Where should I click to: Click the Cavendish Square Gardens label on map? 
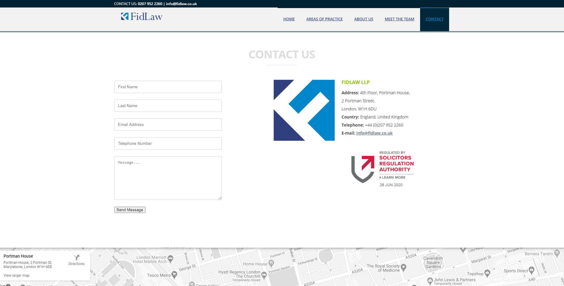coord(433,262)
